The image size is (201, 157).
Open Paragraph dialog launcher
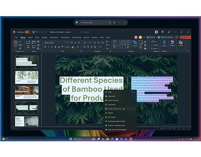click(x=110, y=51)
